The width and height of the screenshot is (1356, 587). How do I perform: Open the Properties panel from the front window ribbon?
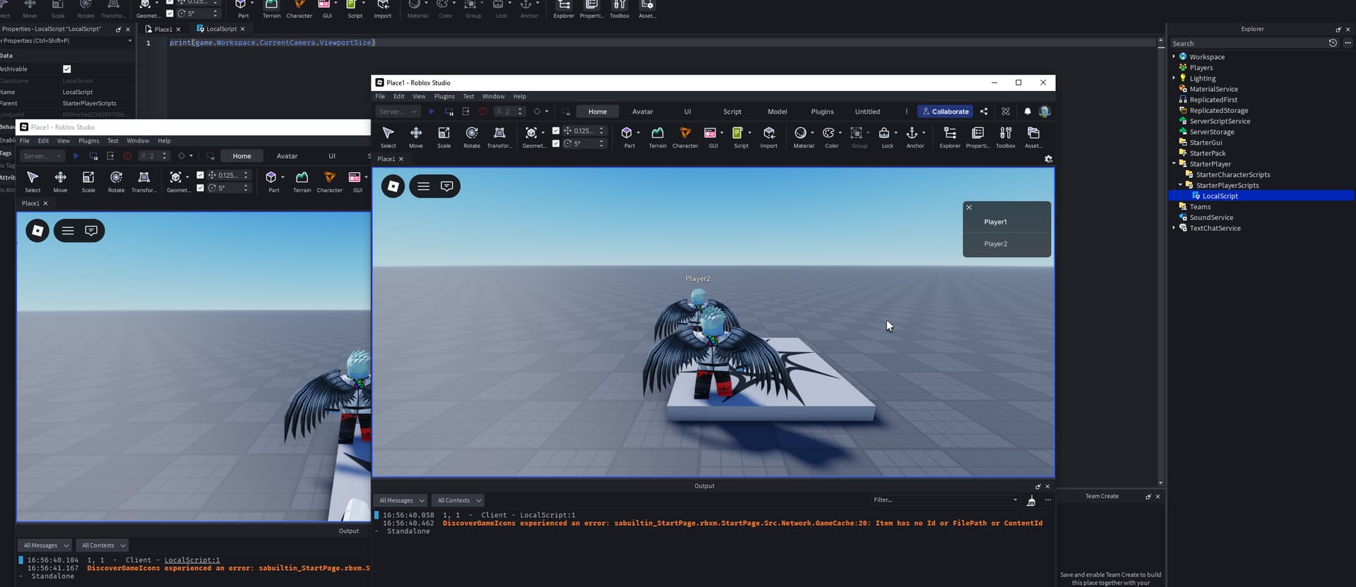coord(978,136)
